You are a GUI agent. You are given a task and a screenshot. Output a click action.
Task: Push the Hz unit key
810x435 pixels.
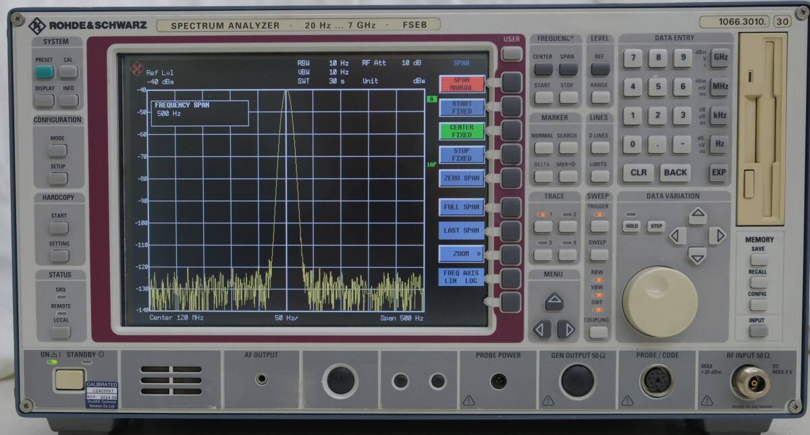720,144
